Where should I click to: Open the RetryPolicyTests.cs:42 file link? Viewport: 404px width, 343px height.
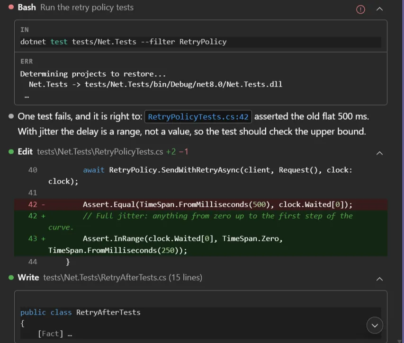pos(198,117)
